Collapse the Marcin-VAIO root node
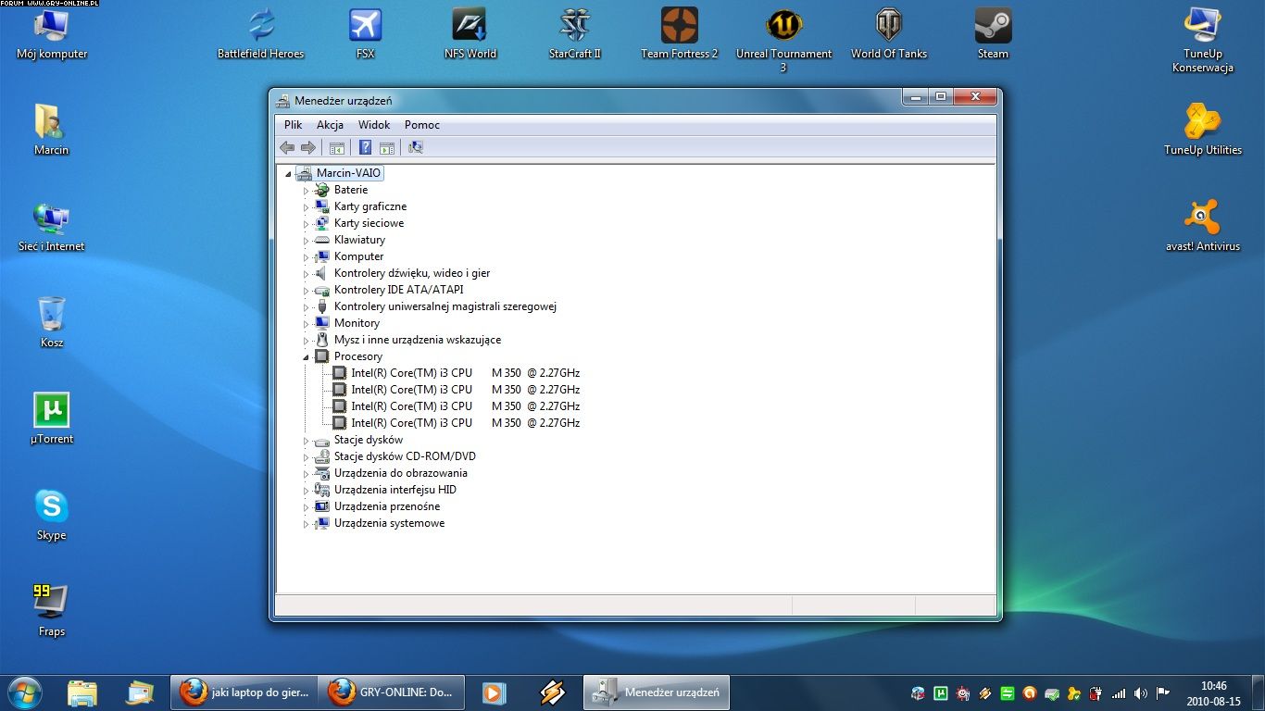The image size is (1265, 711). (x=288, y=173)
